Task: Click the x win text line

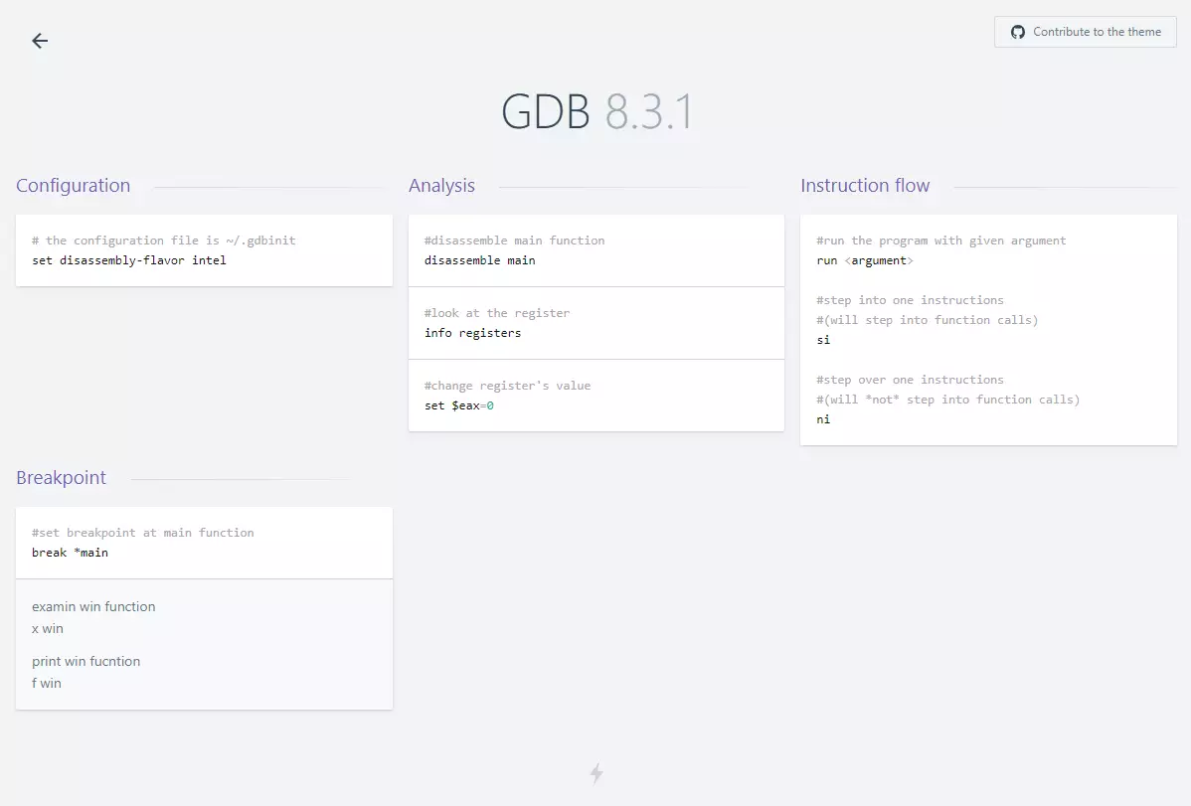Action: [47, 629]
